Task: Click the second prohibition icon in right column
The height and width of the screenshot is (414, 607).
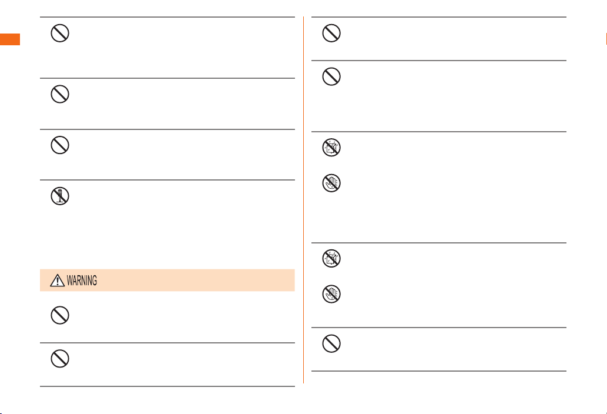Action: 331,76
